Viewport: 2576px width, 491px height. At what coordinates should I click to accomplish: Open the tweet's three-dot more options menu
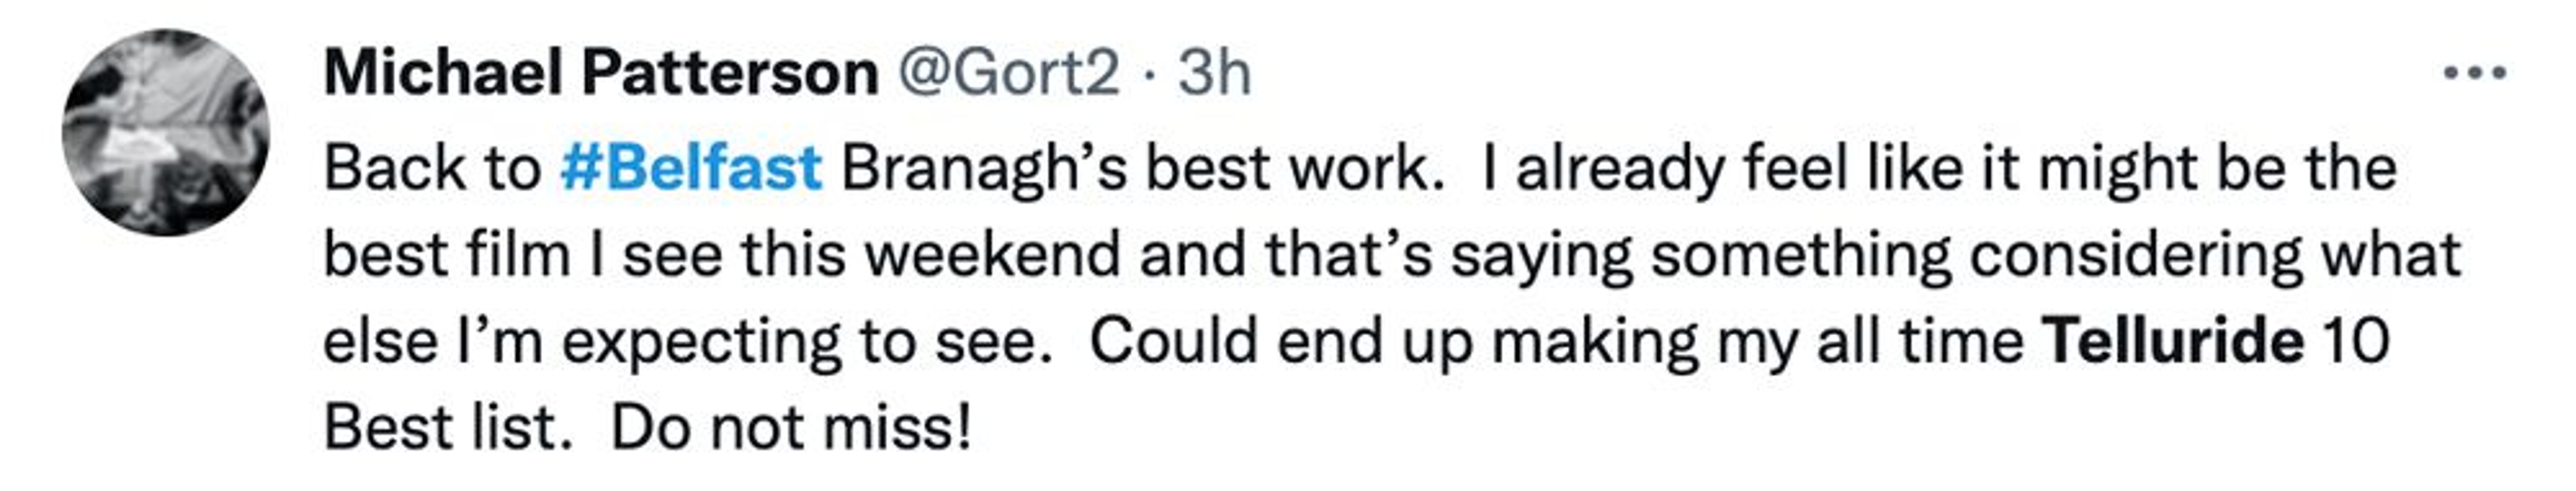click(2474, 74)
